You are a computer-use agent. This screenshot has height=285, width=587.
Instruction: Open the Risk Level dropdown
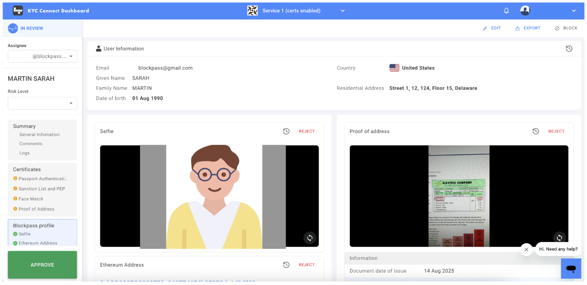coord(71,103)
